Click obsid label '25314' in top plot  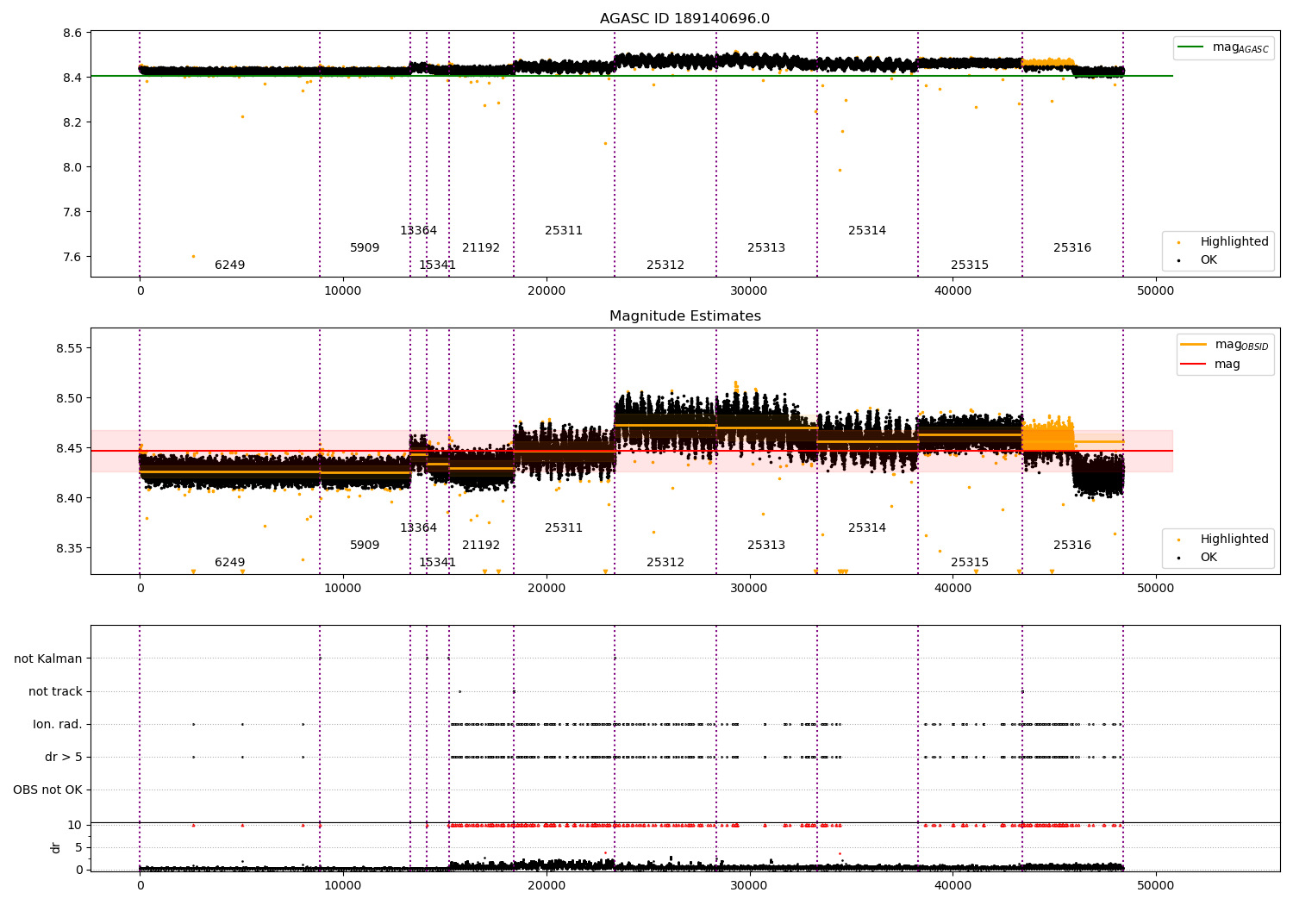pyautogui.click(x=867, y=231)
